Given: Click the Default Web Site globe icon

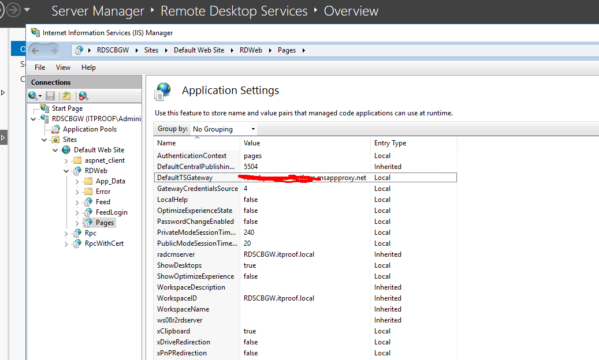Looking at the screenshot, I should point(66,150).
